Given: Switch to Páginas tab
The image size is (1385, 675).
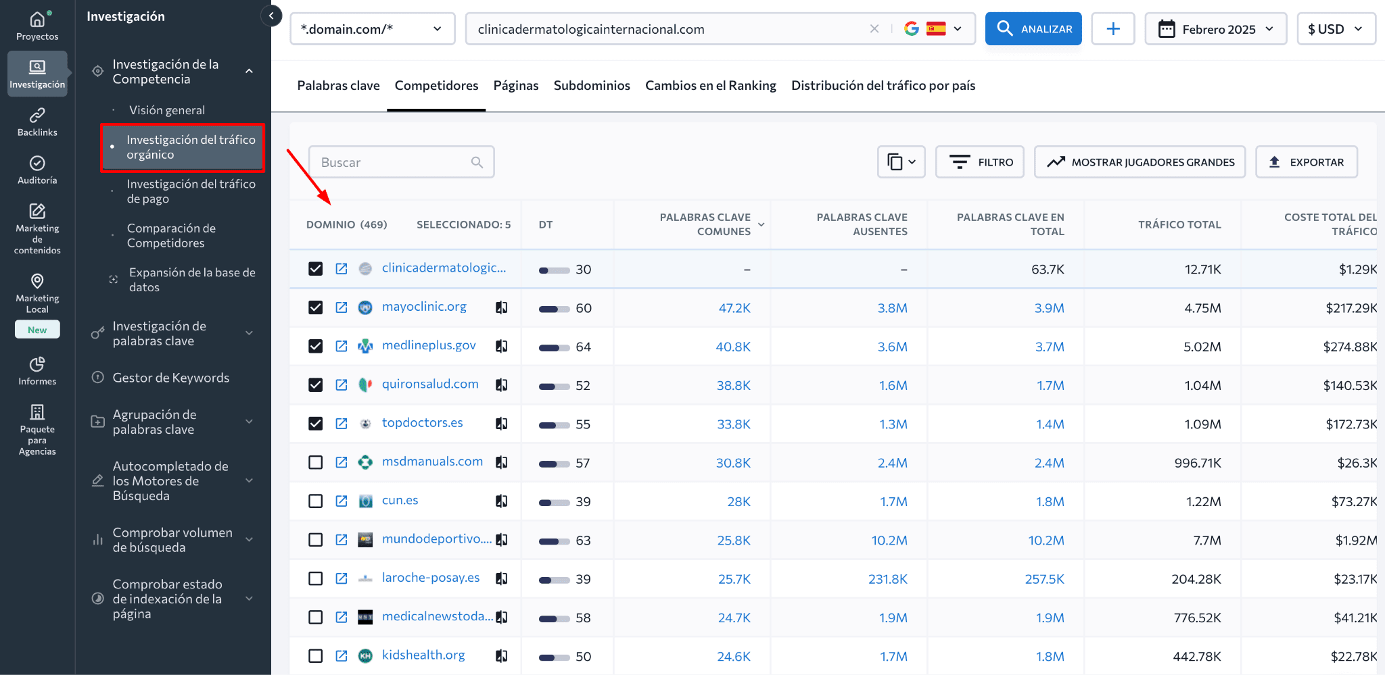Looking at the screenshot, I should pos(516,86).
